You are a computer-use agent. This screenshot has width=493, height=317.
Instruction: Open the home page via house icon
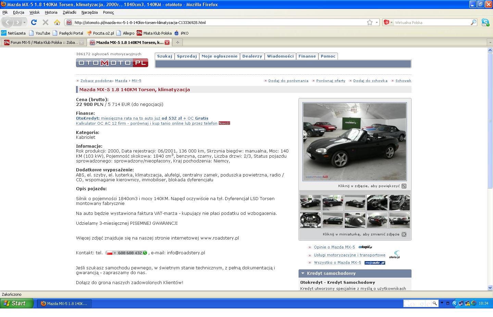57,22
